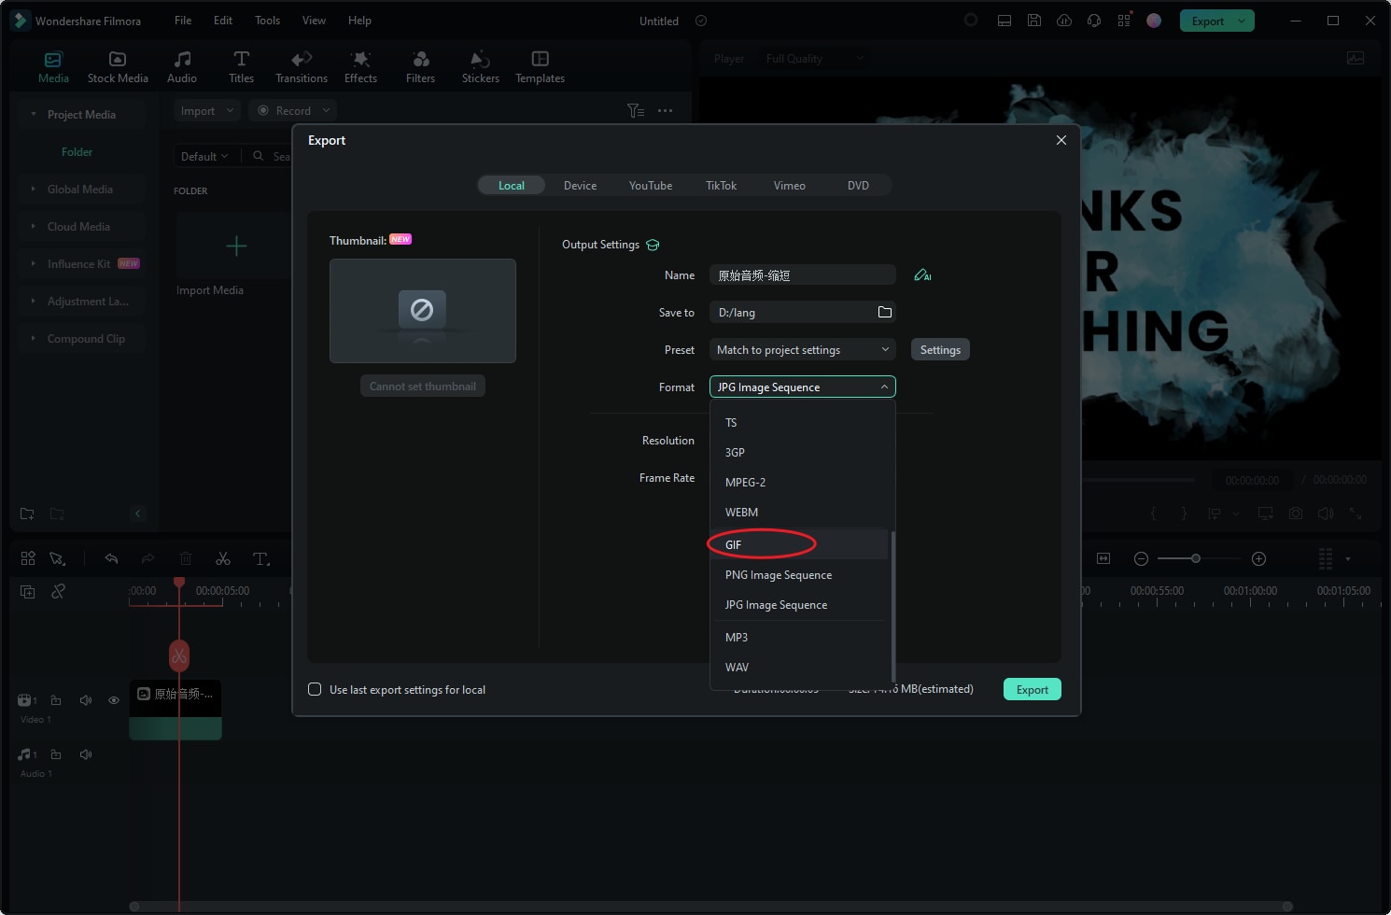Viewport: 1391px width, 915px height.
Task: Choose WEBM from the format list
Action: coord(799,512)
